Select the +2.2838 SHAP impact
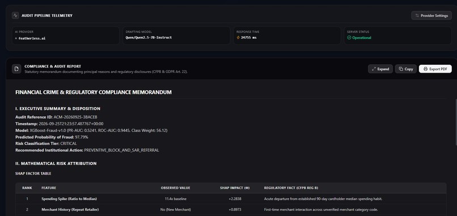The height and width of the screenshot is (216, 457). tap(235, 199)
